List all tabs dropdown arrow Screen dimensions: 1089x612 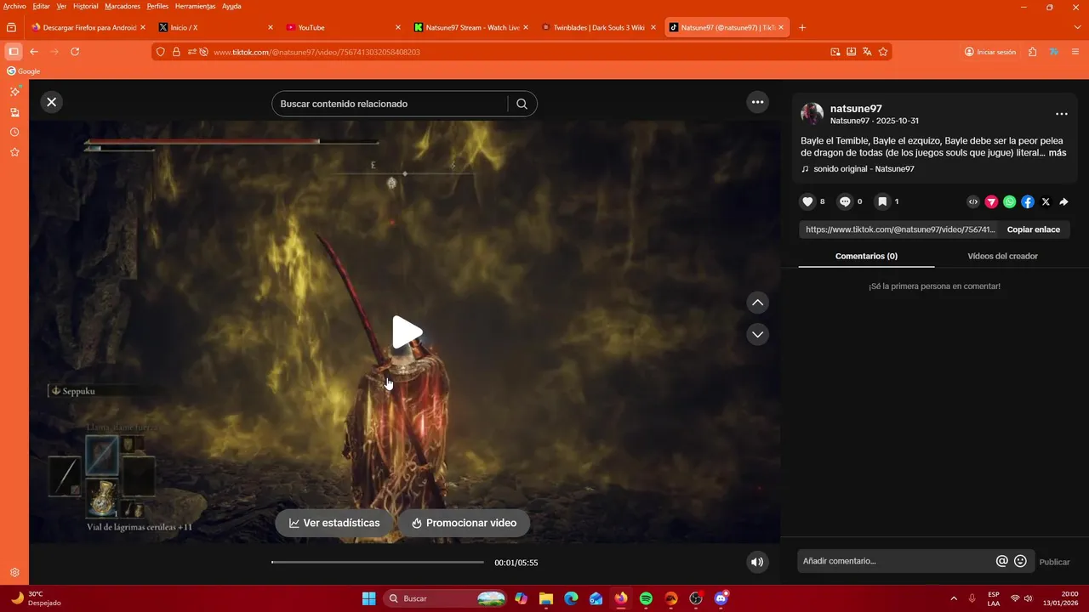[1077, 27]
